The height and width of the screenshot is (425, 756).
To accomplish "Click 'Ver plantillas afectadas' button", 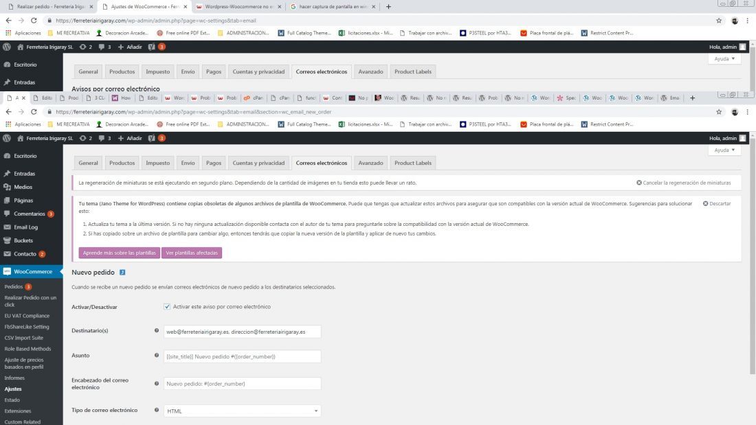I will click(x=192, y=253).
